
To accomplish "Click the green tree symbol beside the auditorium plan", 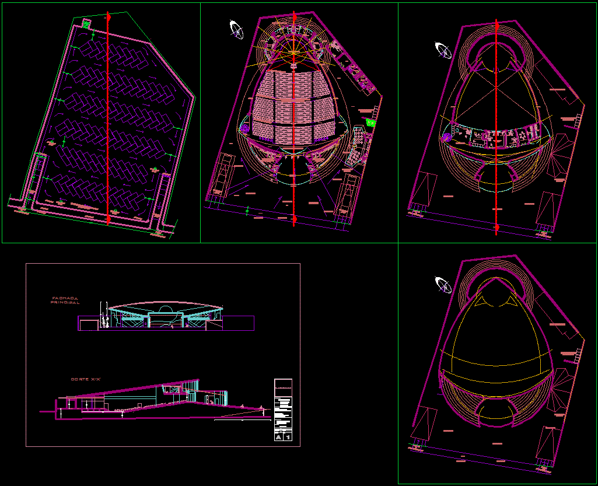I will coord(370,123).
